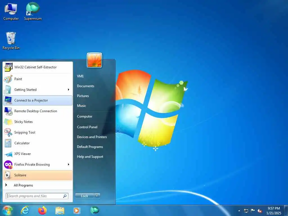Open Windows Explorer from the taskbar
The height and width of the screenshot is (216, 288).
pyautogui.click(x=60, y=211)
